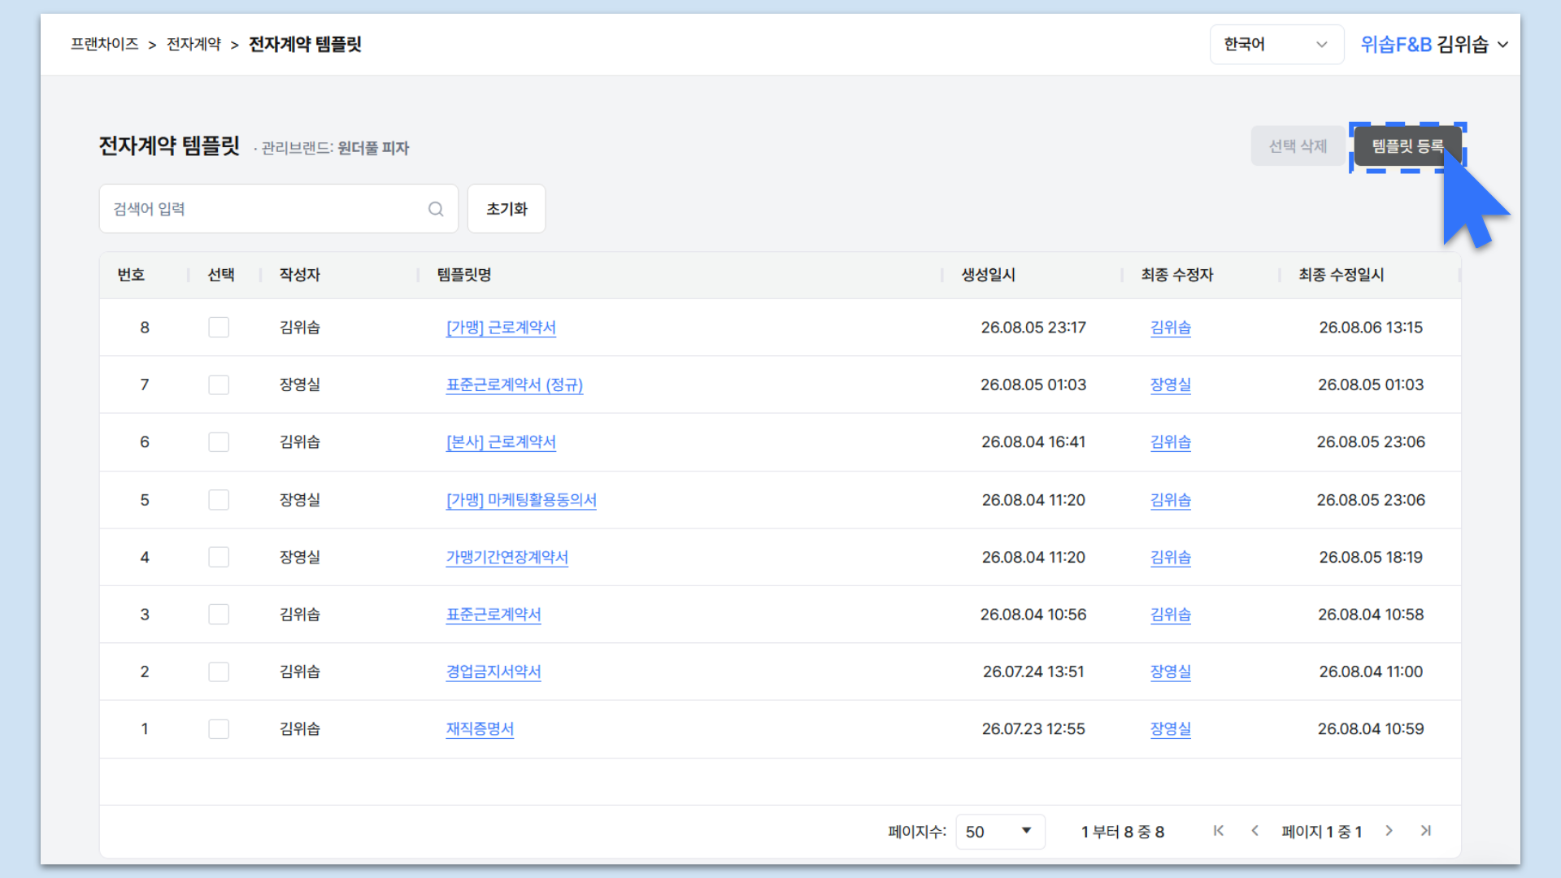
Task: Open 표준근로계약서 link in row 3
Action: pos(494,614)
